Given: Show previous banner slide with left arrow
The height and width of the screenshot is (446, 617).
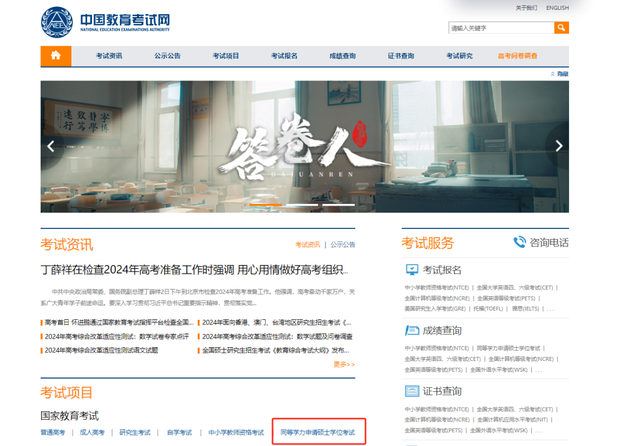Looking at the screenshot, I should [x=51, y=146].
